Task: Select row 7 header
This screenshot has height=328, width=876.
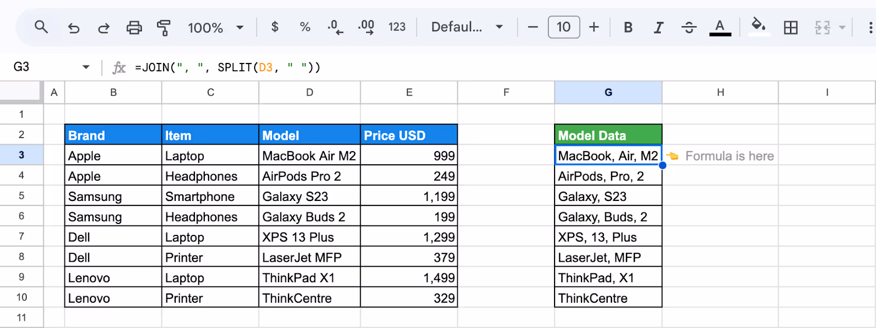Action: click(x=21, y=236)
